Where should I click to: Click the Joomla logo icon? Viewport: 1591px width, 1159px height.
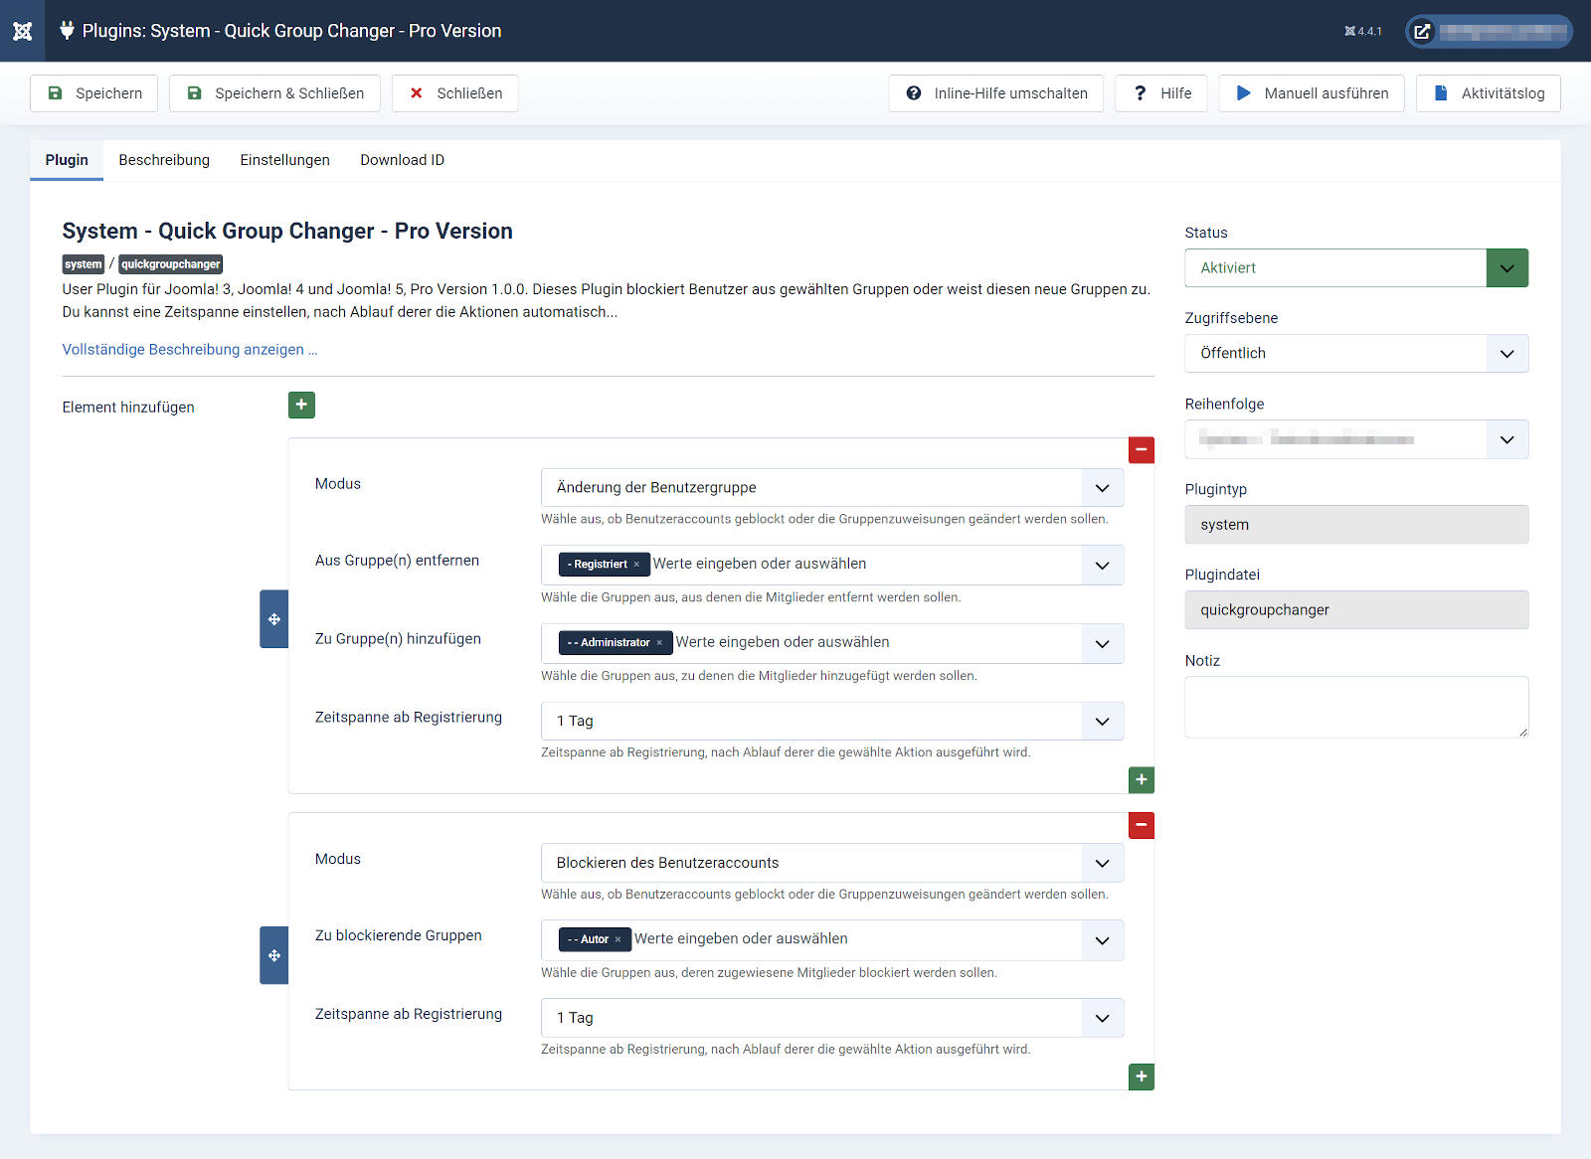tap(22, 31)
